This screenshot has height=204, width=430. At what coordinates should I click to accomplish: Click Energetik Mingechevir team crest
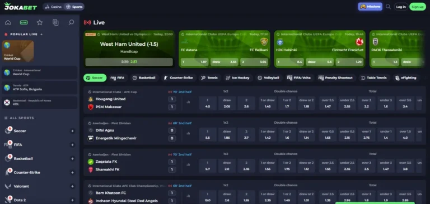[91, 138]
